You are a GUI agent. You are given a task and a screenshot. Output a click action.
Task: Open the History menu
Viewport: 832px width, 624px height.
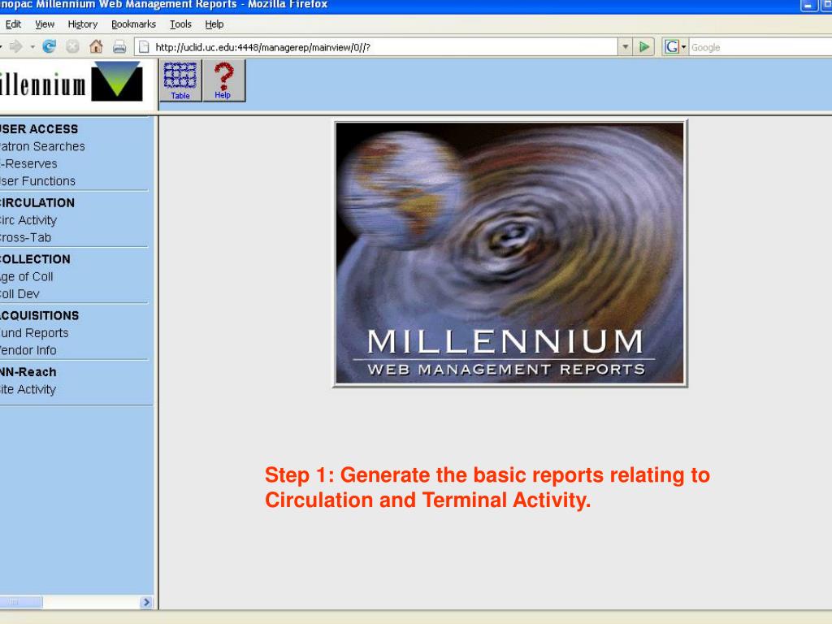click(x=83, y=24)
